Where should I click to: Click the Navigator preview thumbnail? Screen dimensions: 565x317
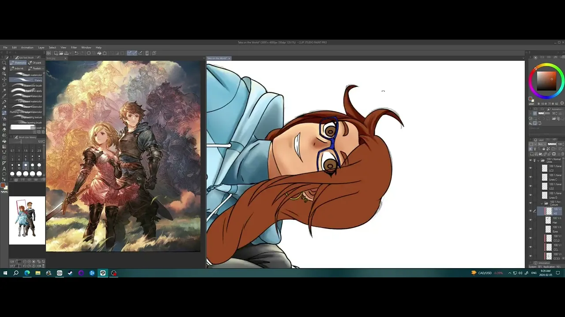coord(27,220)
